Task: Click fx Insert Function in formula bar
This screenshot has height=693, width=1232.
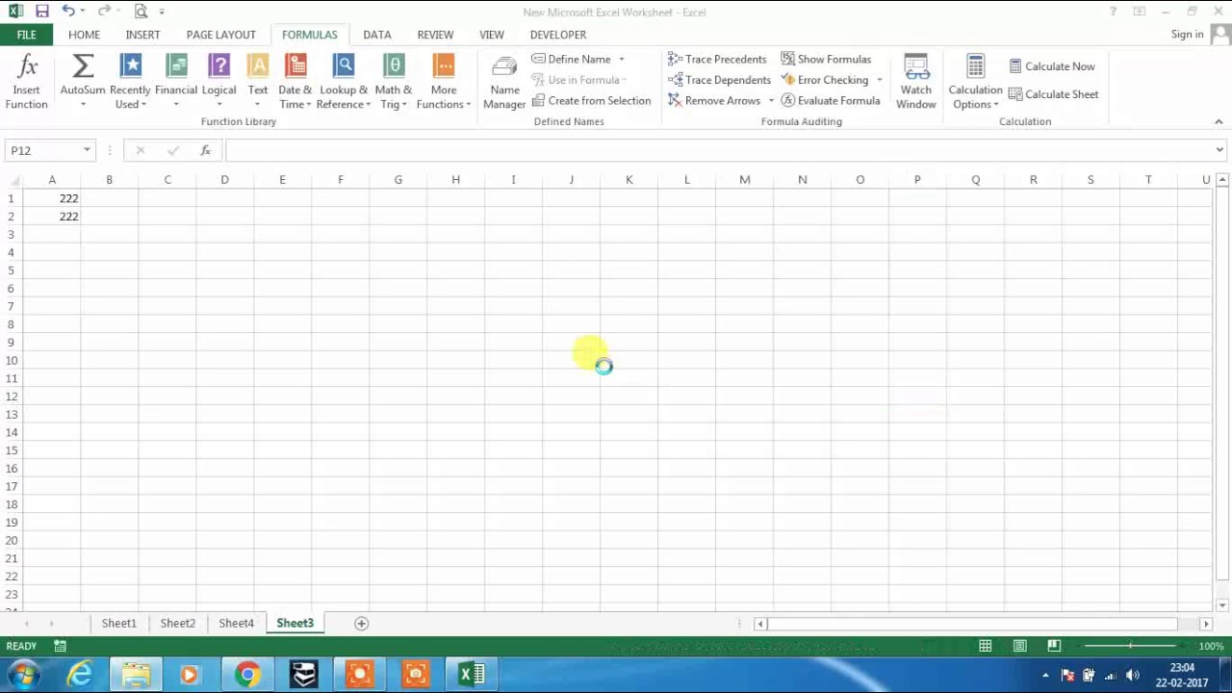Action: pyautogui.click(x=205, y=150)
